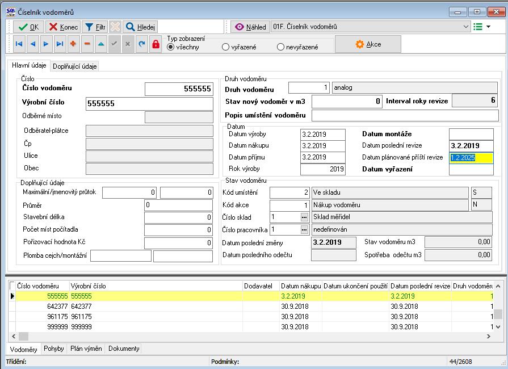Sort by Číslo vodoměru column header

[43, 286]
